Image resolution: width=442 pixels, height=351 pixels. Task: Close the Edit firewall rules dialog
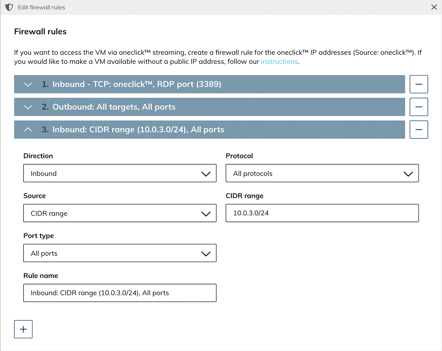coord(434,7)
